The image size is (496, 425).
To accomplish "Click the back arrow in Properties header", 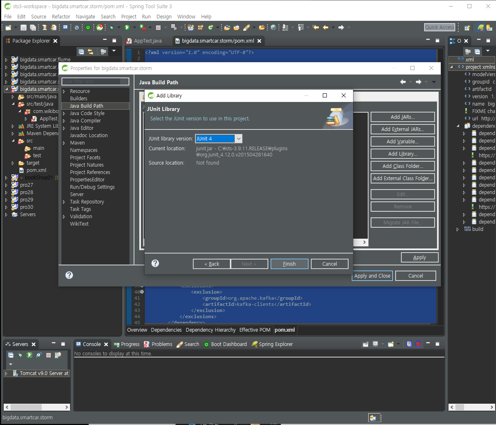I will (x=403, y=82).
